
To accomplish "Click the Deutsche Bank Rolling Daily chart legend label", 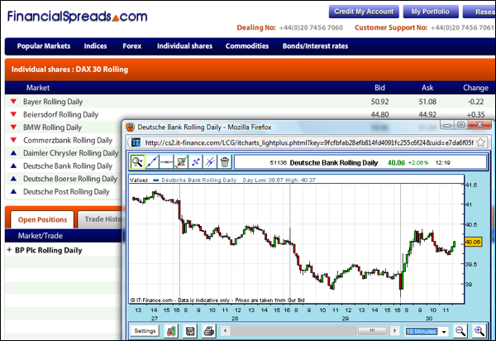I will [x=199, y=180].
